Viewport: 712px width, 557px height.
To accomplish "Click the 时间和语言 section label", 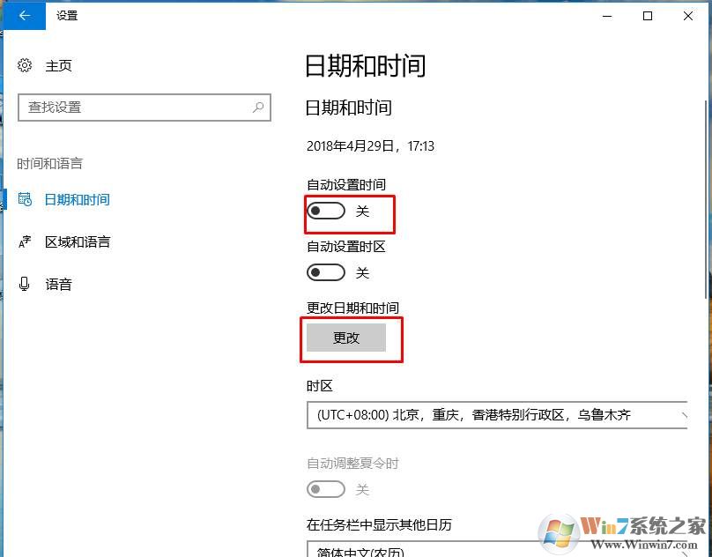I will point(50,163).
